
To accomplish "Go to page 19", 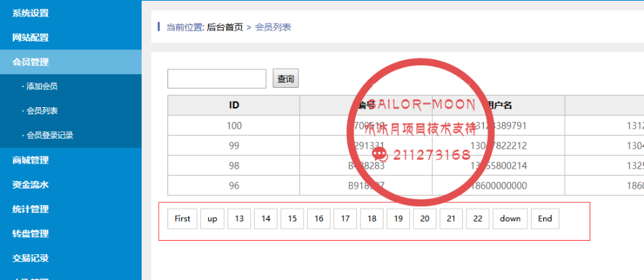I will pos(399,219).
